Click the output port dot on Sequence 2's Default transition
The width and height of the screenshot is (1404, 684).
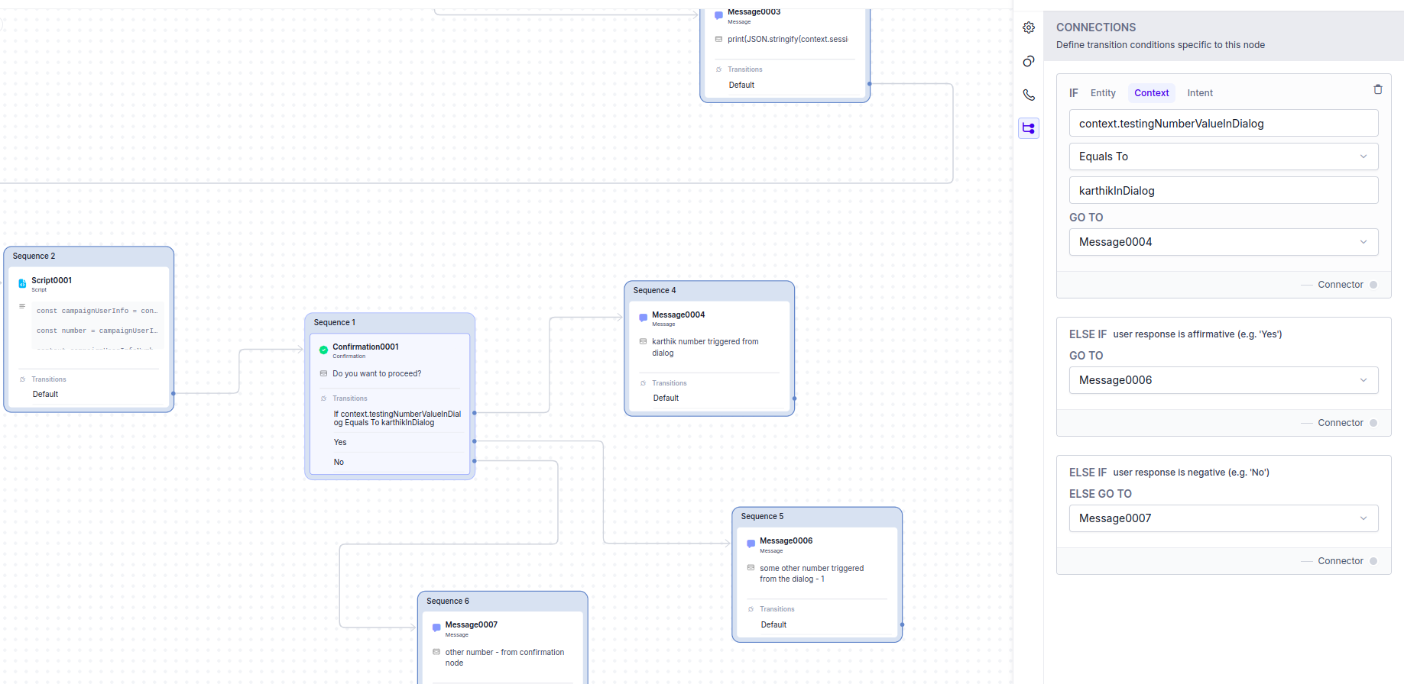point(173,393)
